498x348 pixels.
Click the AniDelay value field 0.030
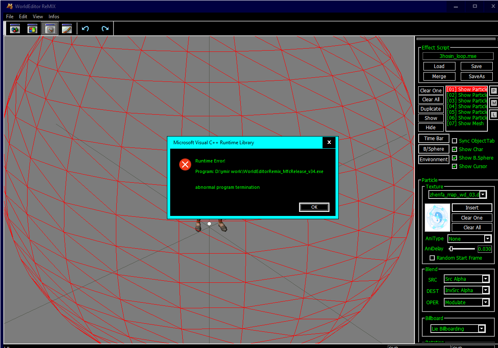pyautogui.click(x=485, y=249)
